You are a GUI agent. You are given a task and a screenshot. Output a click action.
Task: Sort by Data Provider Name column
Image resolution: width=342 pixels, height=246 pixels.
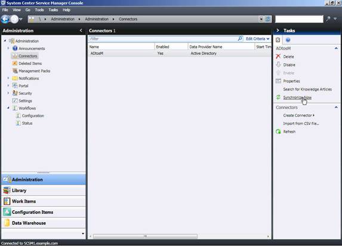pyautogui.click(x=221, y=46)
